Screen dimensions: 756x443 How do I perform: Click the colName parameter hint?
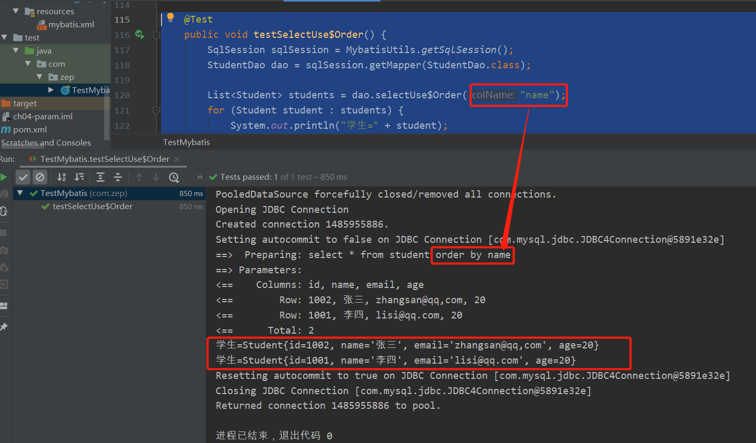[x=493, y=95]
